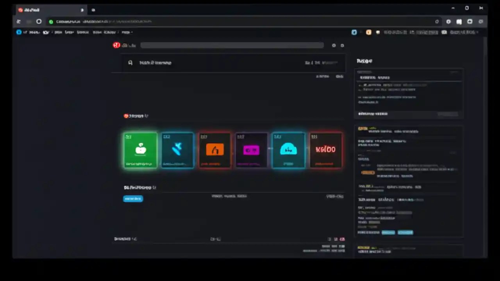Click the blue button below the section header

[x=133, y=199]
